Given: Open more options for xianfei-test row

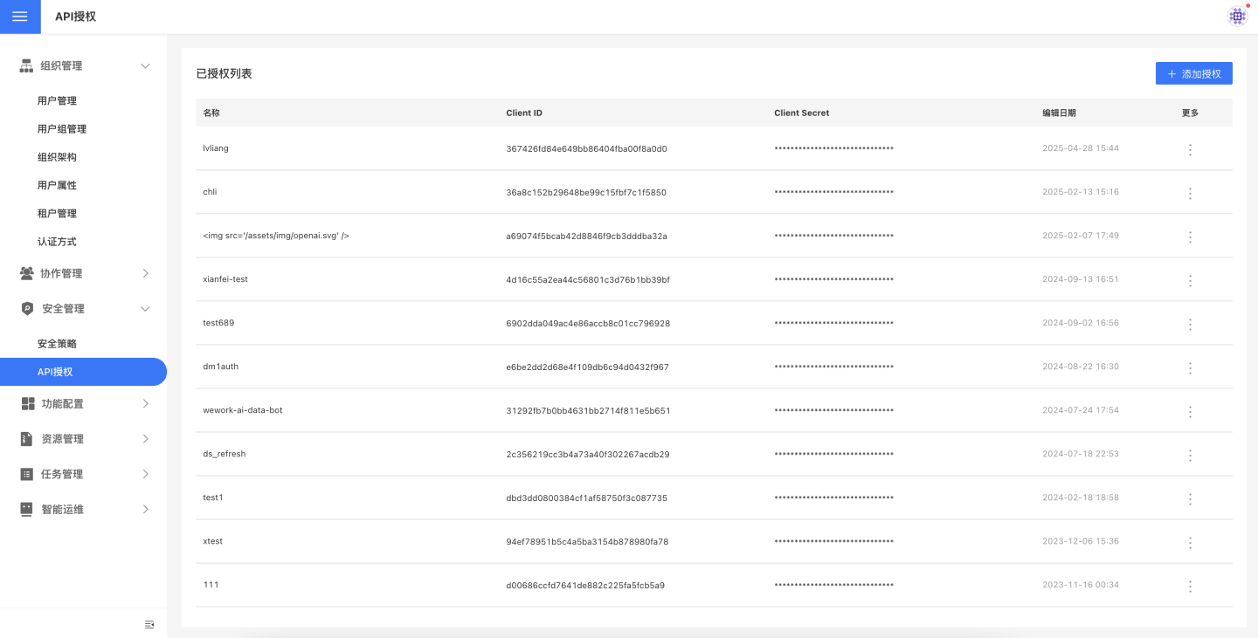Looking at the screenshot, I should click(1190, 280).
